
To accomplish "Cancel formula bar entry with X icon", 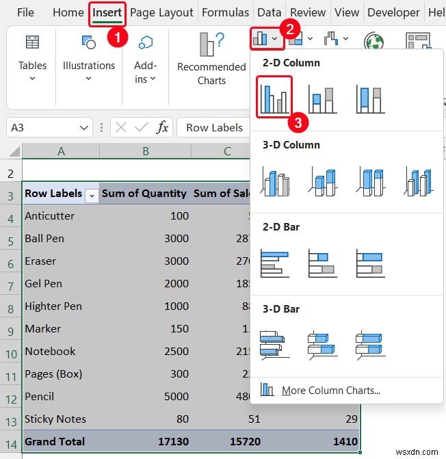I will 121,128.
